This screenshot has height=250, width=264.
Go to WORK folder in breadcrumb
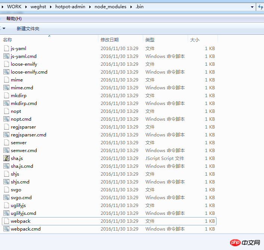pyautogui.click(x=14, y=7)
